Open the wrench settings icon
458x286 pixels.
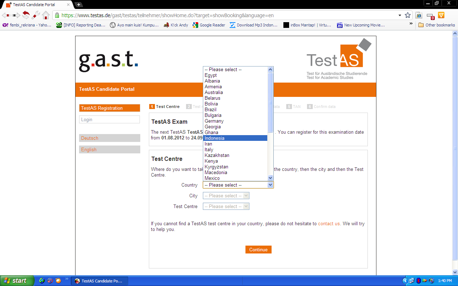pos(36,15)
